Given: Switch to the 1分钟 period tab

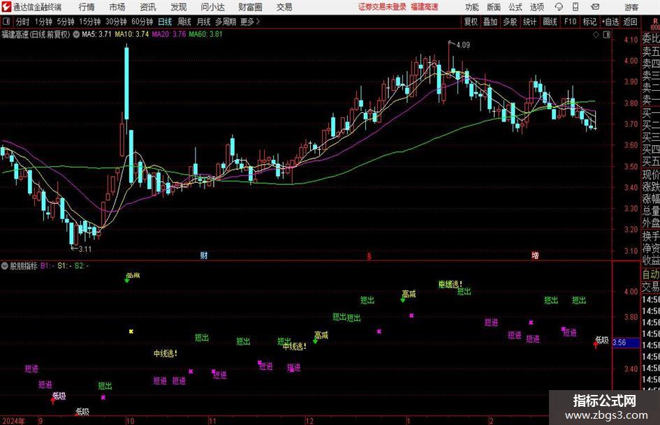Looking at the screenshot, I should pyautogui.click(x=43, y=22).
